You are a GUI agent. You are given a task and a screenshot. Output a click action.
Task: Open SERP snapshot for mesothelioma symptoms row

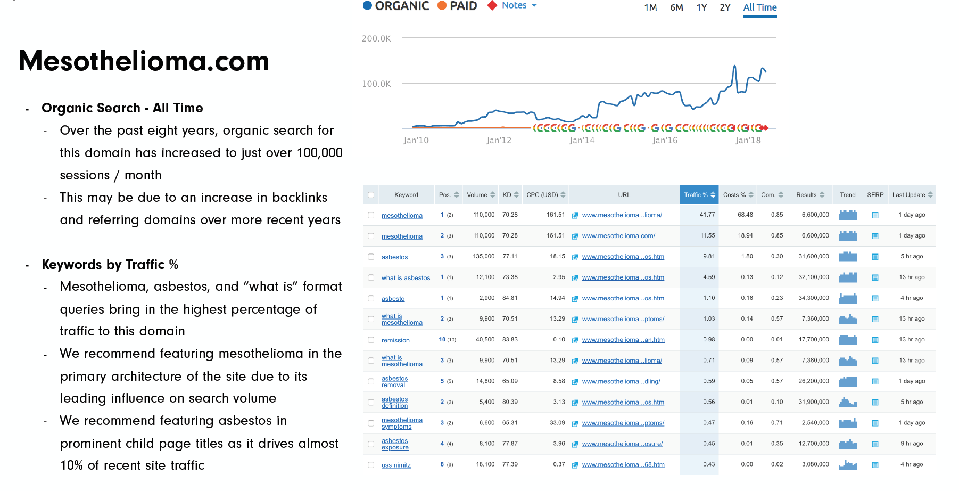875,423
